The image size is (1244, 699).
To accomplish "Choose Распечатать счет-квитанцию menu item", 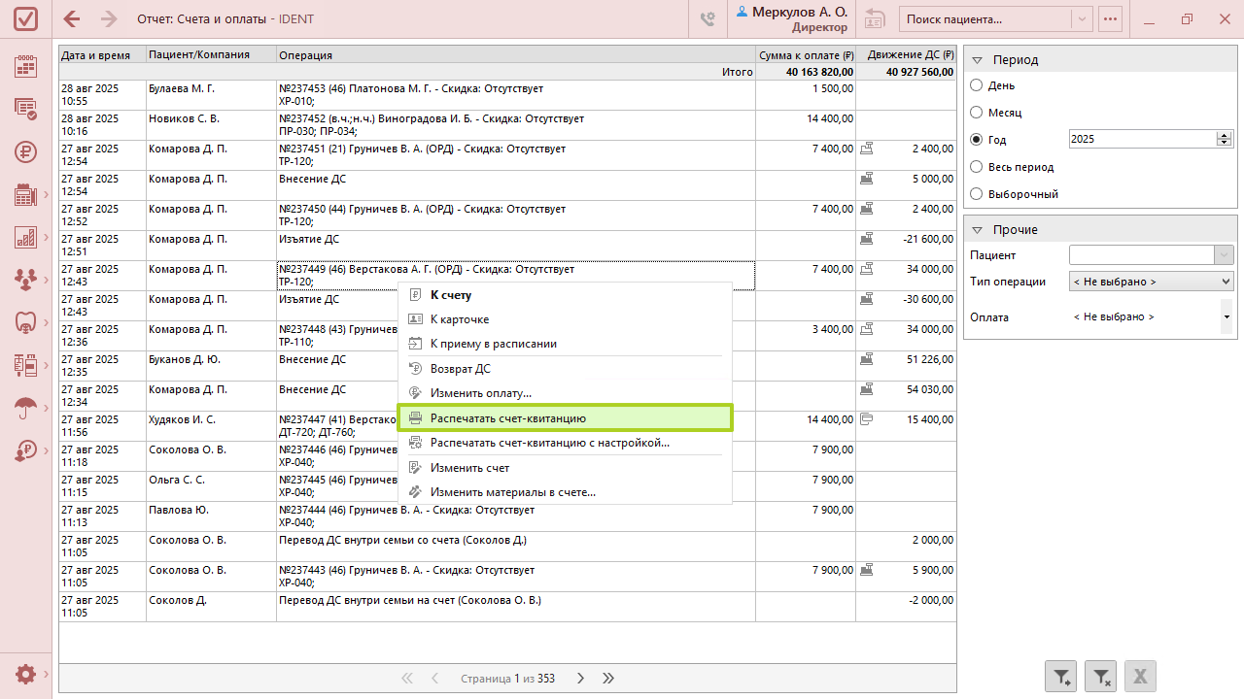I will [565, 418].
